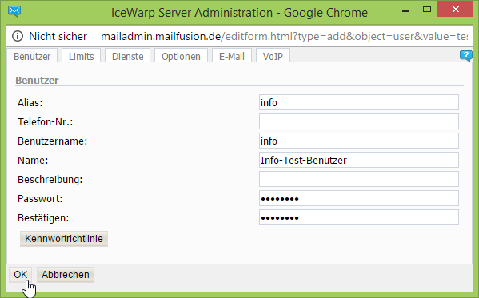Screen dimensions: 479x298
Task: Open the Kennwortrichtlinie button
Action: click(64, 238)
